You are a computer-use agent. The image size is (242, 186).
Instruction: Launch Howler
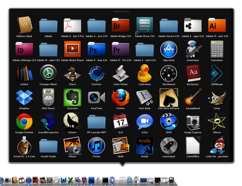pos(72,121)
